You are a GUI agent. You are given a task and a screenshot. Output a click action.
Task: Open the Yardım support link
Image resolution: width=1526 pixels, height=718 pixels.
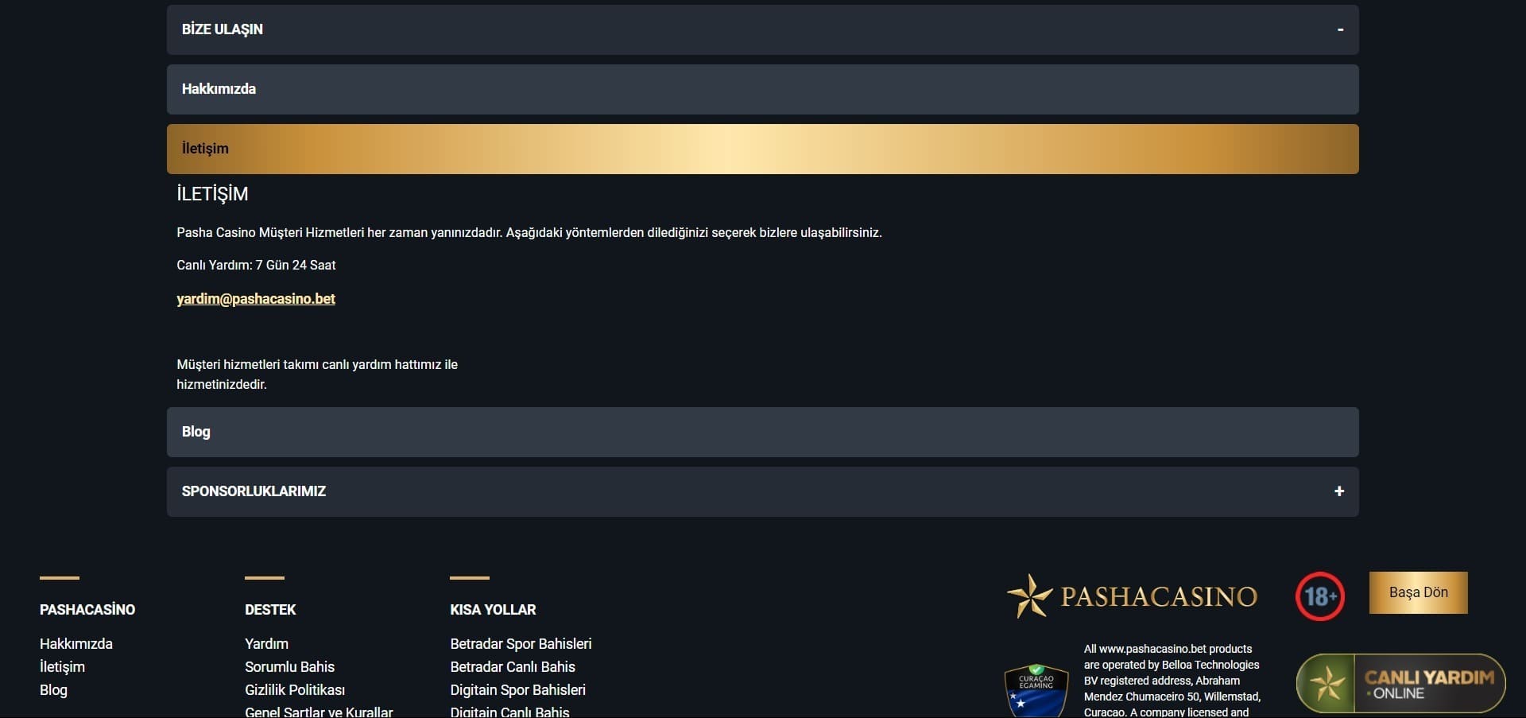[266, 644]
